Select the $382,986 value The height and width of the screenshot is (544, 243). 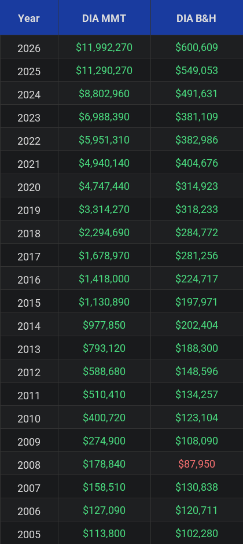(197, 140)
